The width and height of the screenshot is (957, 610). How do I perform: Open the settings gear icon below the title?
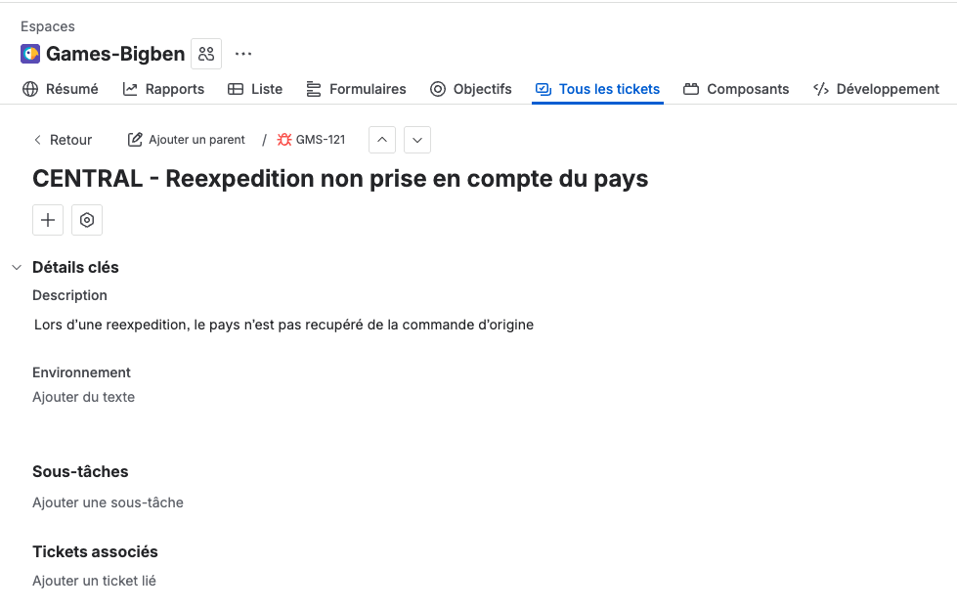[x=86, y=219]
